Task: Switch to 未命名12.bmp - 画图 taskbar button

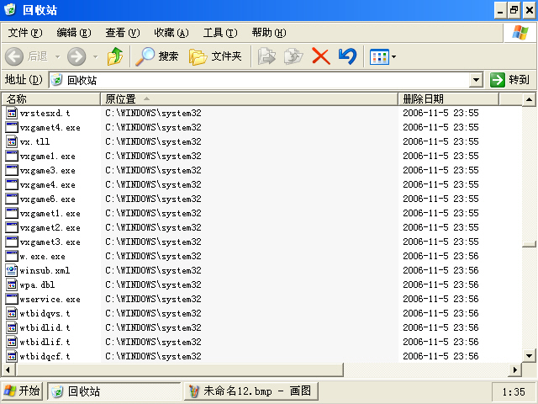Action: tap(251, 391)
